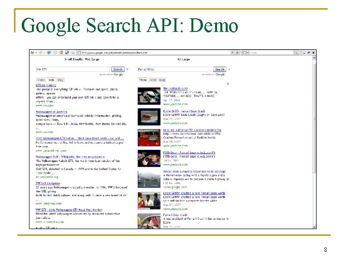Open Redline Eddie Griffin Crashes Ferrari Enzo link
This screenshot has width=348, height=261.
[192, 130]
